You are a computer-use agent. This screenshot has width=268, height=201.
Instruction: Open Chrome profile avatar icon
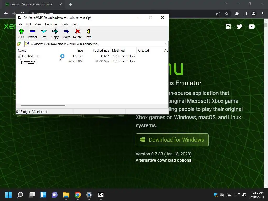[x=254, y=14]
